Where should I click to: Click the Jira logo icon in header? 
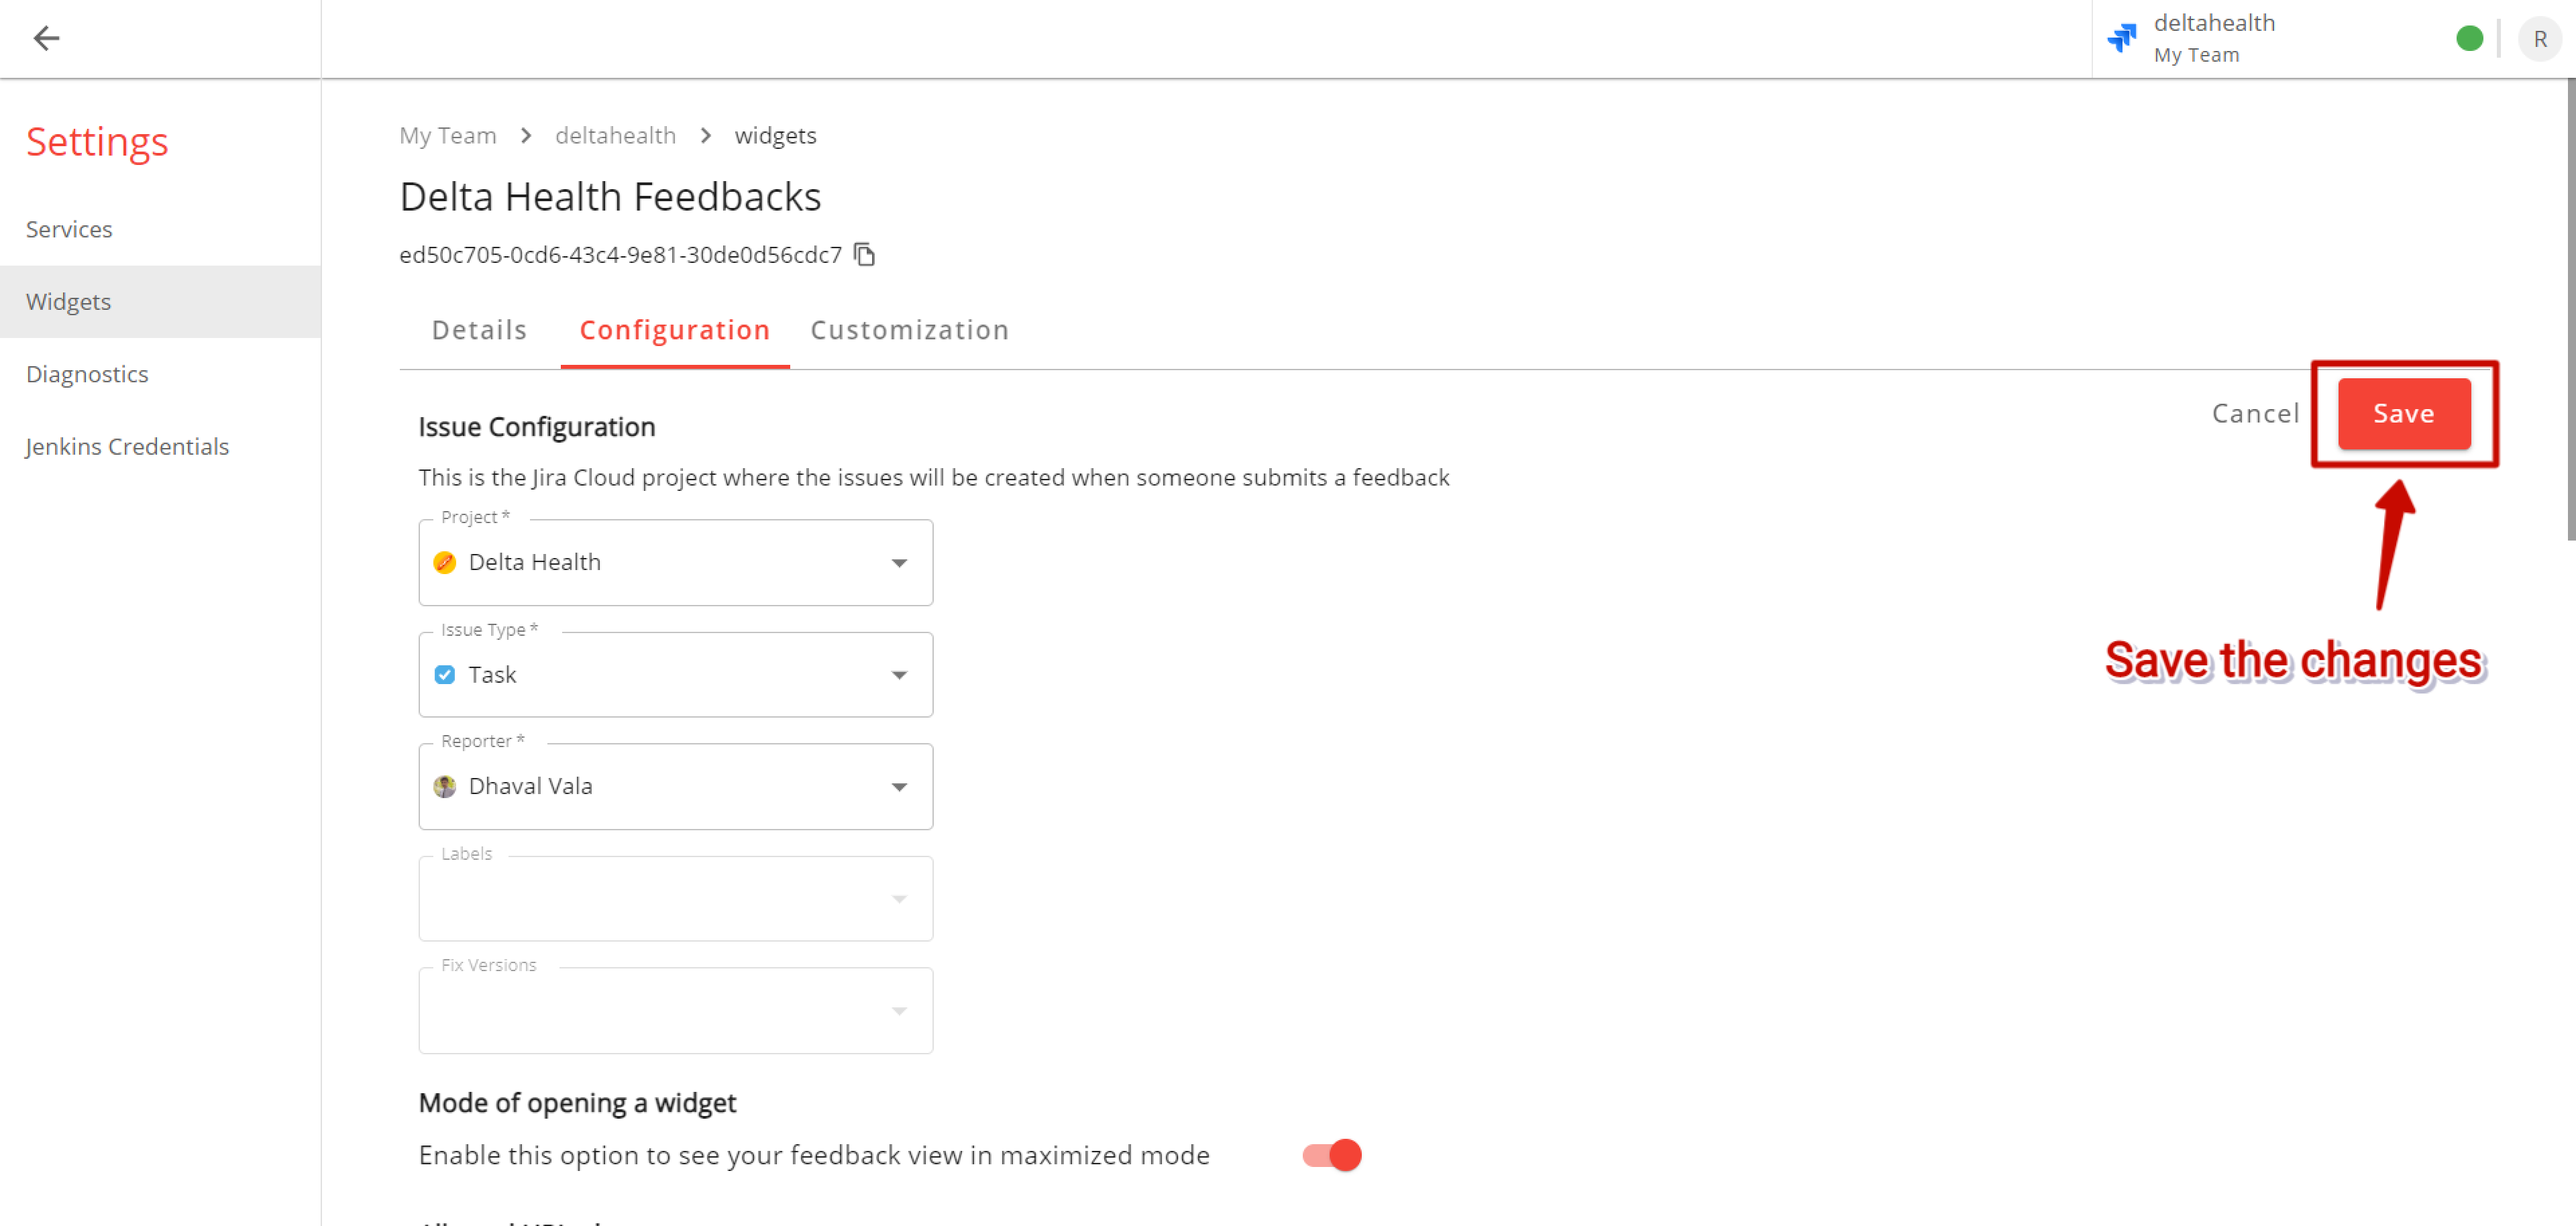click(x=2122, y=38)
